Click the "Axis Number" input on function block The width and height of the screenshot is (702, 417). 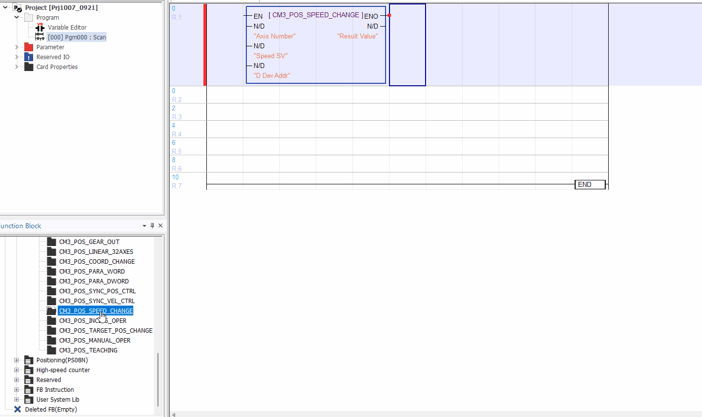274,36
